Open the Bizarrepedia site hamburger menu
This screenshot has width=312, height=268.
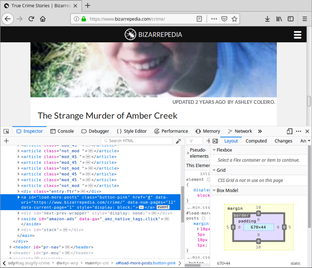[x=297, y=35]
